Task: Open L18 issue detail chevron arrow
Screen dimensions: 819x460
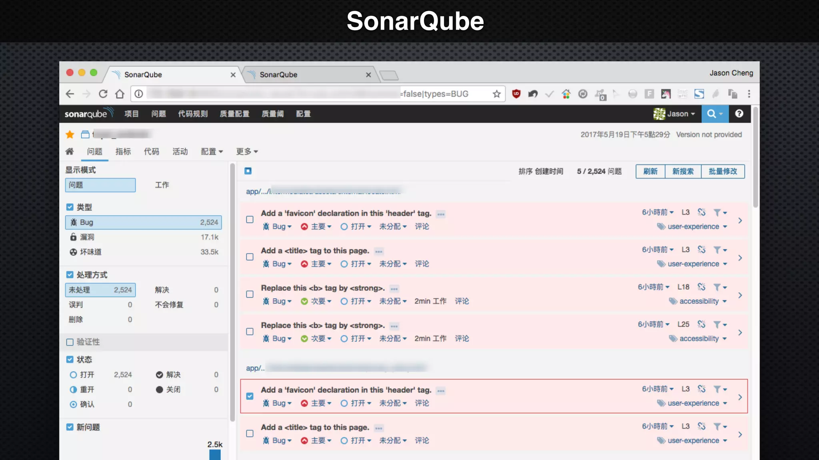Action: pos(740,295)
